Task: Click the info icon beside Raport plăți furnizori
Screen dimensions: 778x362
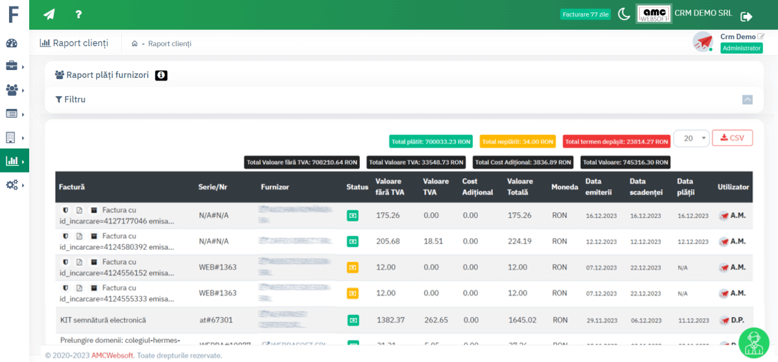Action: click(x=161, y=75)
